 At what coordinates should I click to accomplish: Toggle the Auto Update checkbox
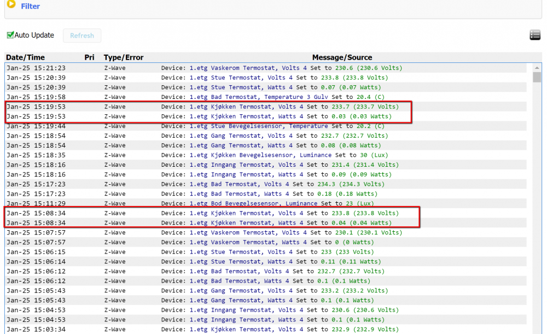pyautogui.click(x=10, y=35)
